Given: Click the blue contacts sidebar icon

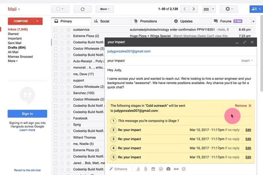Looking at the screenshot, I should click(x=256, y=9).
